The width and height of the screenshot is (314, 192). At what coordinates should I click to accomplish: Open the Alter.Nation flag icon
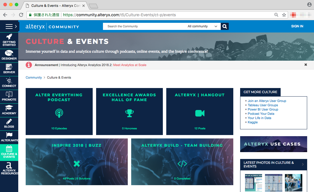tap(9, 135)
